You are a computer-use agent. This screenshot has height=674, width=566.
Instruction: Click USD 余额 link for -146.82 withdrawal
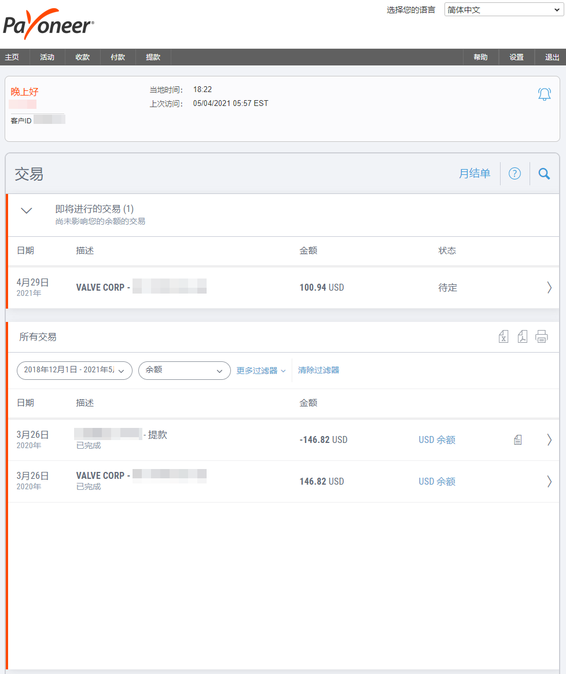click(437, 440)
